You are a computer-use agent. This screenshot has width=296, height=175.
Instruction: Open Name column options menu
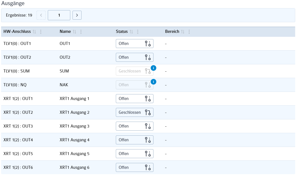[x=81, y=32]
